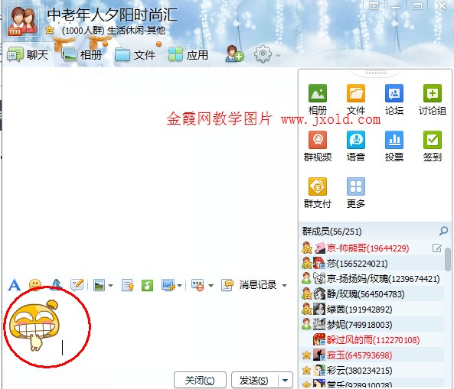Expand the 消息记录 dropdown arrow
This screenshot has width=454, height=389.
284,286
